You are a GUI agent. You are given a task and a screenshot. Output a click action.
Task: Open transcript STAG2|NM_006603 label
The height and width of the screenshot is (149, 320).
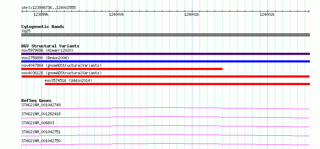(x=38, y=123)
